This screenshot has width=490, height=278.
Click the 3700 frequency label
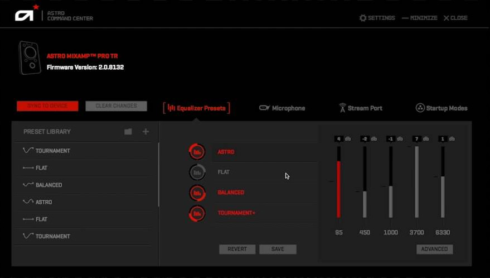coord(416,232)
